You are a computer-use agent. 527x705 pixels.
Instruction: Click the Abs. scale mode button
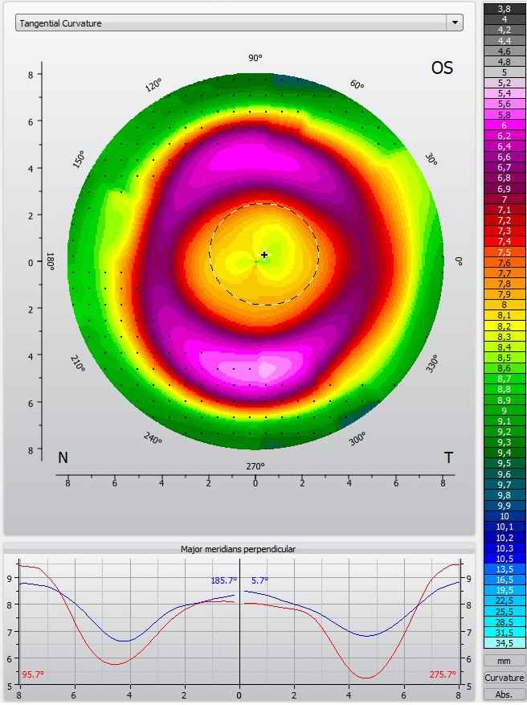click(504, 695)
